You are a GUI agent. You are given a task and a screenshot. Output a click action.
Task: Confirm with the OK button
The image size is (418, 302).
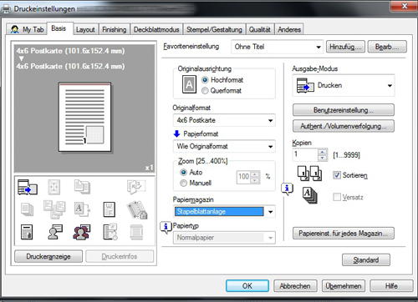point(247,286)
